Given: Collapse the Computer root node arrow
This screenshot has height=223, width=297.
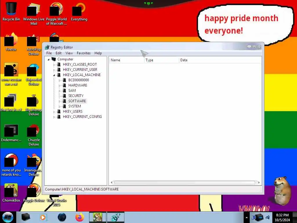Looking at the screenshot, I should coord(48,59).
